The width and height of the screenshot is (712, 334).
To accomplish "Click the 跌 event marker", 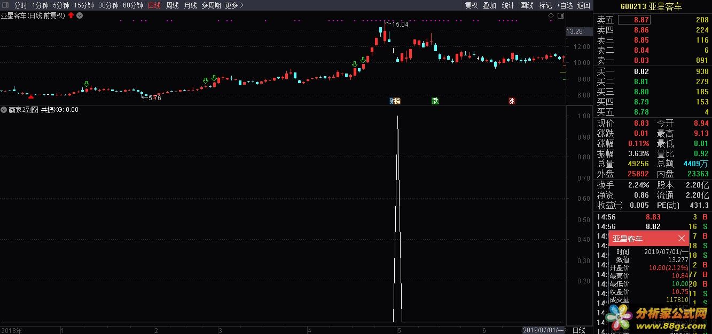I will click(x=435, y=101).
